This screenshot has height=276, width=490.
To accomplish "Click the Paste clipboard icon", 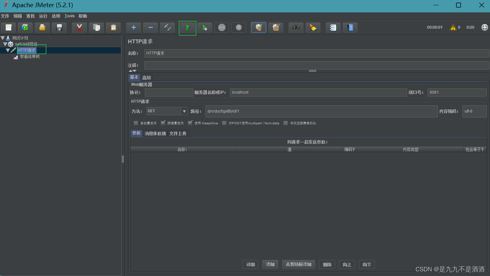I will 114,27.
